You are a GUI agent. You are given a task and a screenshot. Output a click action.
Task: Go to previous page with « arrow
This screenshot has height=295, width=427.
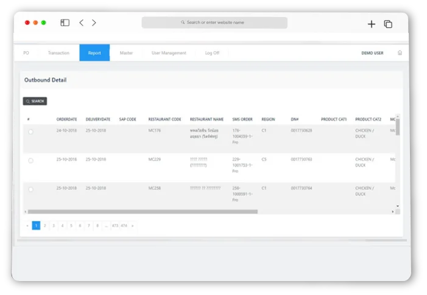(27, 226)
